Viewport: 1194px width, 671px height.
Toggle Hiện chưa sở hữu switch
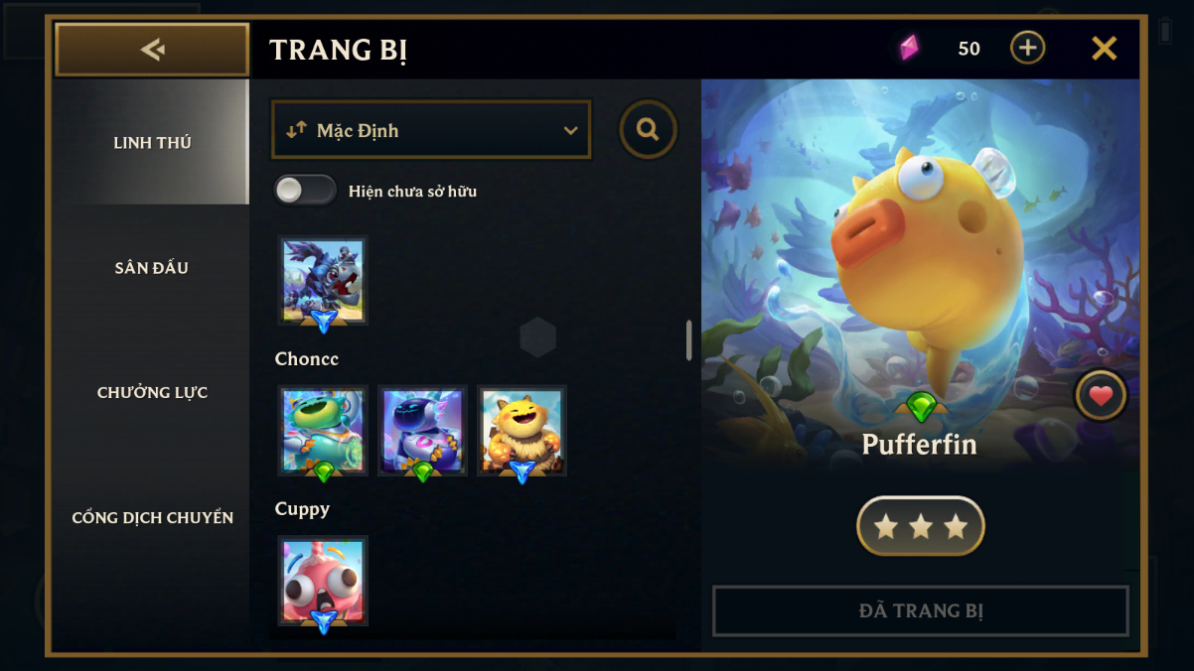tap(305, 191)
